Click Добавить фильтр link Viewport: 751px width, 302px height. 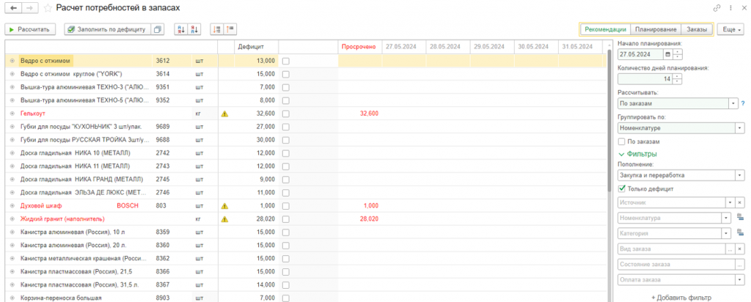coord(681,297)
